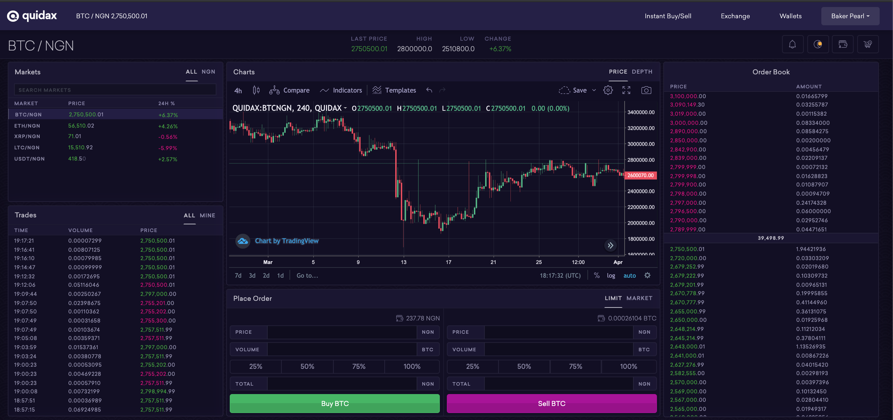Enter fullscreen chart mode
This screenshot has height=420, width=893.
626,90
